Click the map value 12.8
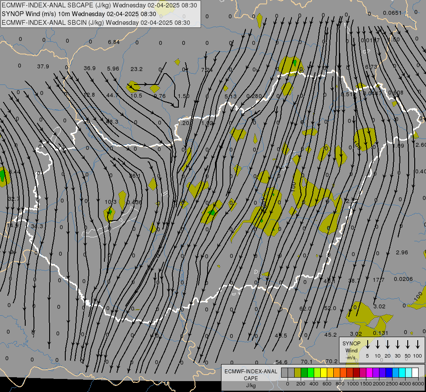Image resolution: width=426 pixels, height=392 pixels. coord(89,95)
